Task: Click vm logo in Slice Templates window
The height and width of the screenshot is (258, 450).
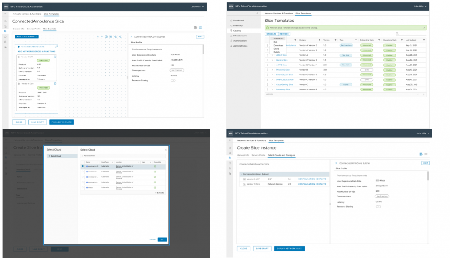Action: (x=231, y=6)
